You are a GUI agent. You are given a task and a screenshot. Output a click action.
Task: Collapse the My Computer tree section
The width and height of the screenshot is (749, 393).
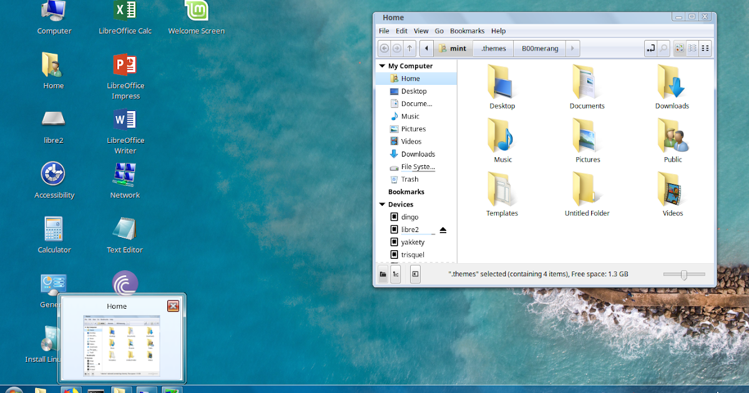[382, 65]
